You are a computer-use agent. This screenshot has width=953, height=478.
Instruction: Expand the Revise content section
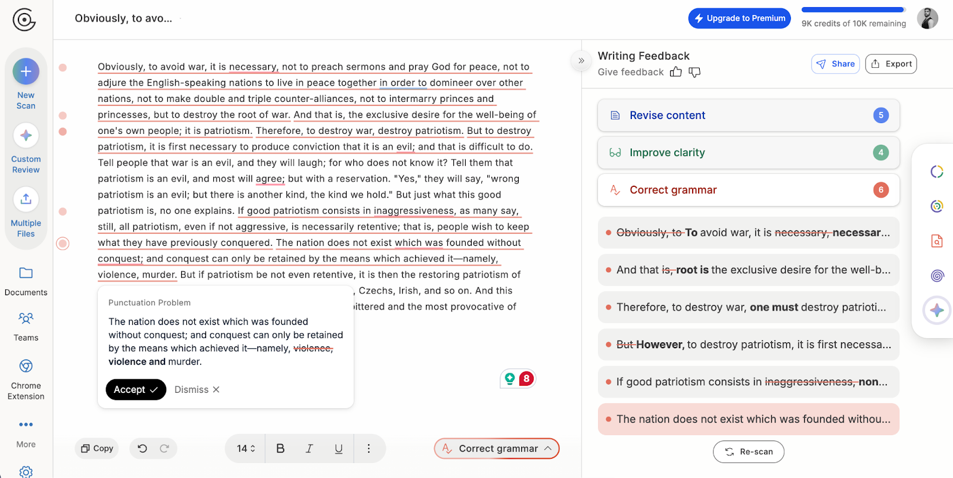point(749,115)
